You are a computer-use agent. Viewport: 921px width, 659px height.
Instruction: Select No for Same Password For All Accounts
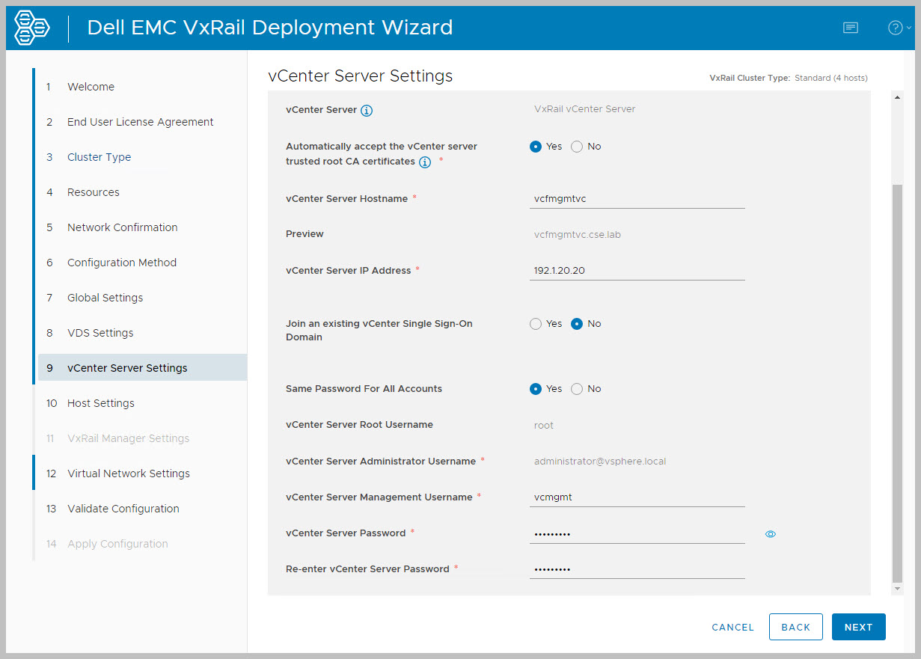577,389
